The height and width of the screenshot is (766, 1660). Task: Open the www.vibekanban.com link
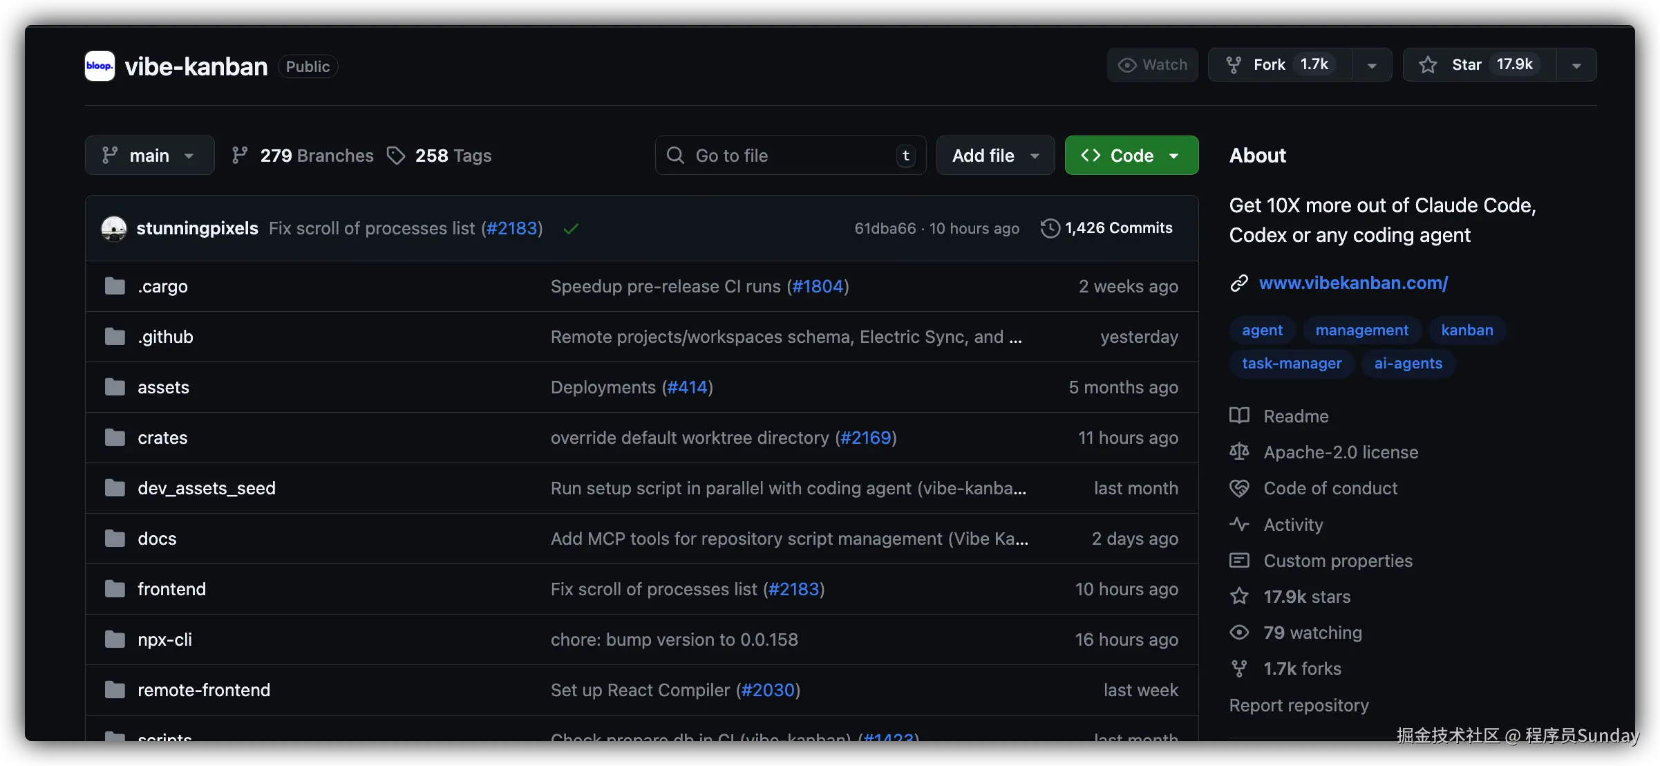[x=1352, y=283]
